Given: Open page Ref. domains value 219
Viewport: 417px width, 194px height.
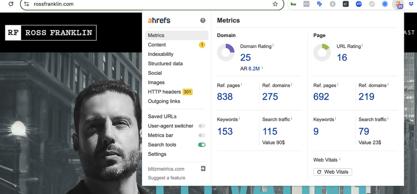Looking at the screenshot, I should [x=366, y=97].
